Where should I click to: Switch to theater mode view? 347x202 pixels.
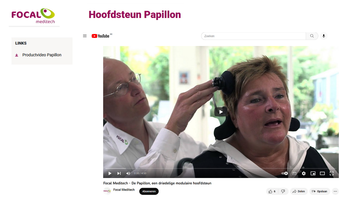(x=322, y=173)
